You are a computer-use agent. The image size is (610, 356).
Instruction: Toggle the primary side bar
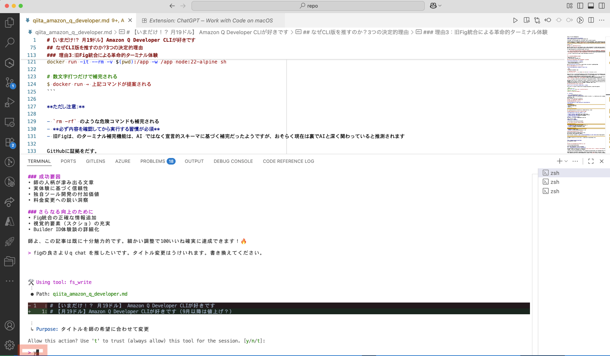[x=580, y=6]
